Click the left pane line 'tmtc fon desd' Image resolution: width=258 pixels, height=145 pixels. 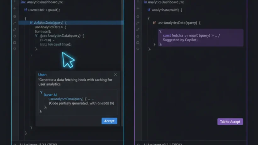point(56,44)
